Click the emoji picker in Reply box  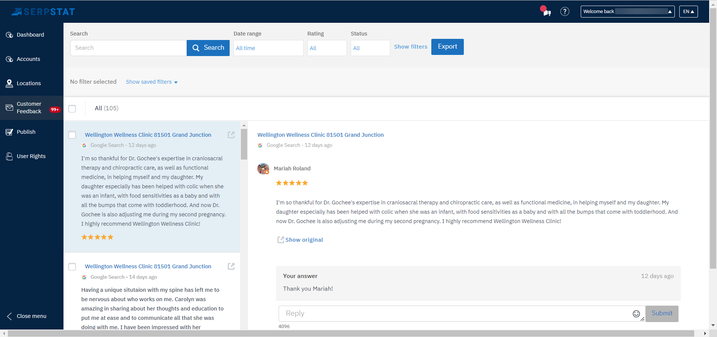tap(636, 314)
